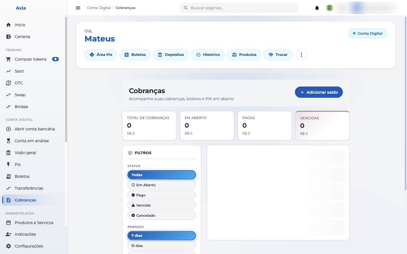Click the Carteira wallet icon
The width and height of the screenshot is (407, 254).
8,37
